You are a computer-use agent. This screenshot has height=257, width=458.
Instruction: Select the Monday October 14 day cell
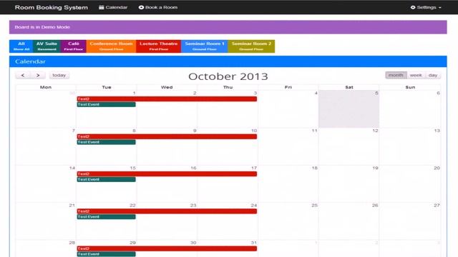coord(46,184)
